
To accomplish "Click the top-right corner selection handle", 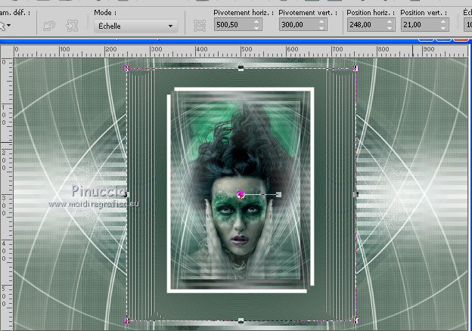I will point(356,69).
